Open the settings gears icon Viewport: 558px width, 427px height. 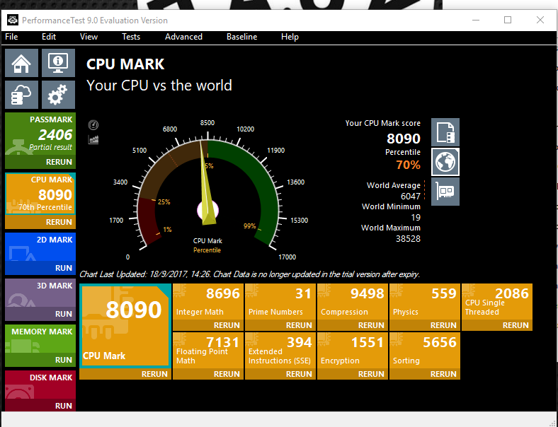pos(58,95)
